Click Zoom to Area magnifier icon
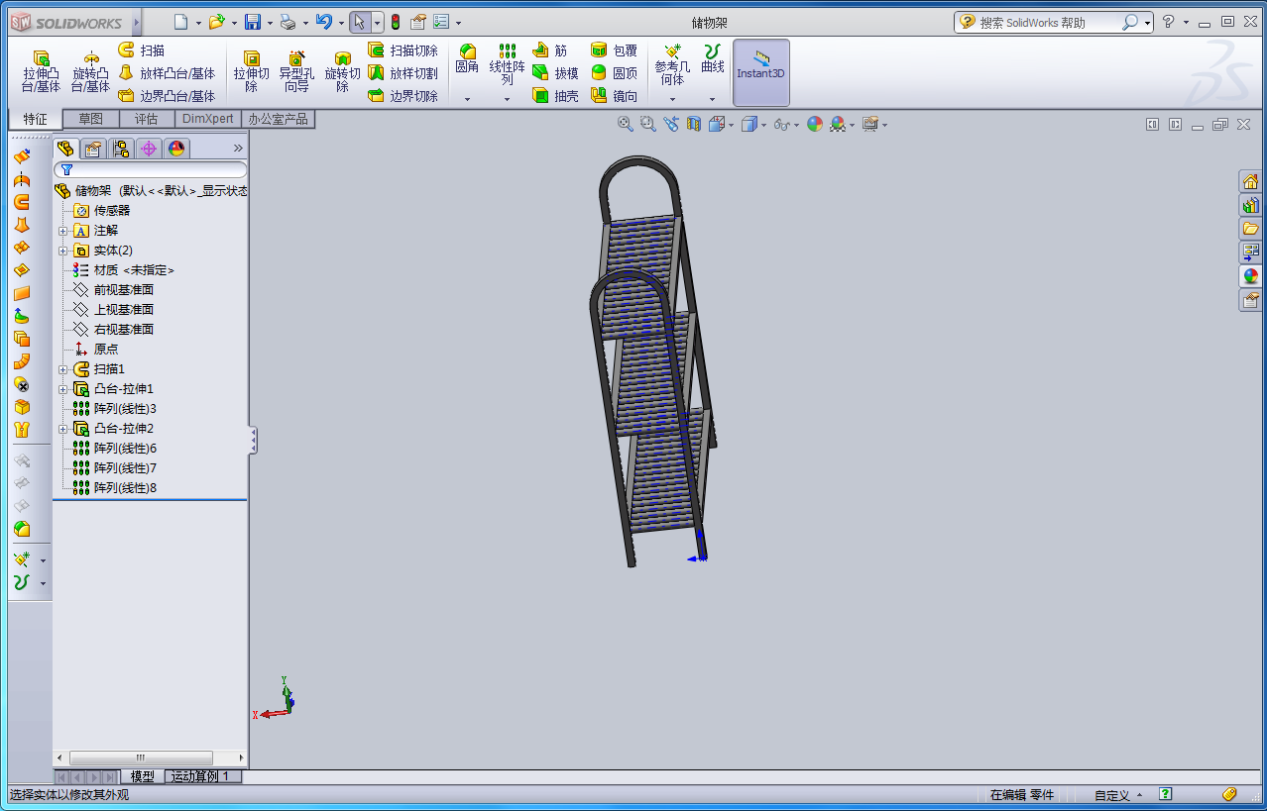Screen dimensions: 1267x811 (647, 124)
